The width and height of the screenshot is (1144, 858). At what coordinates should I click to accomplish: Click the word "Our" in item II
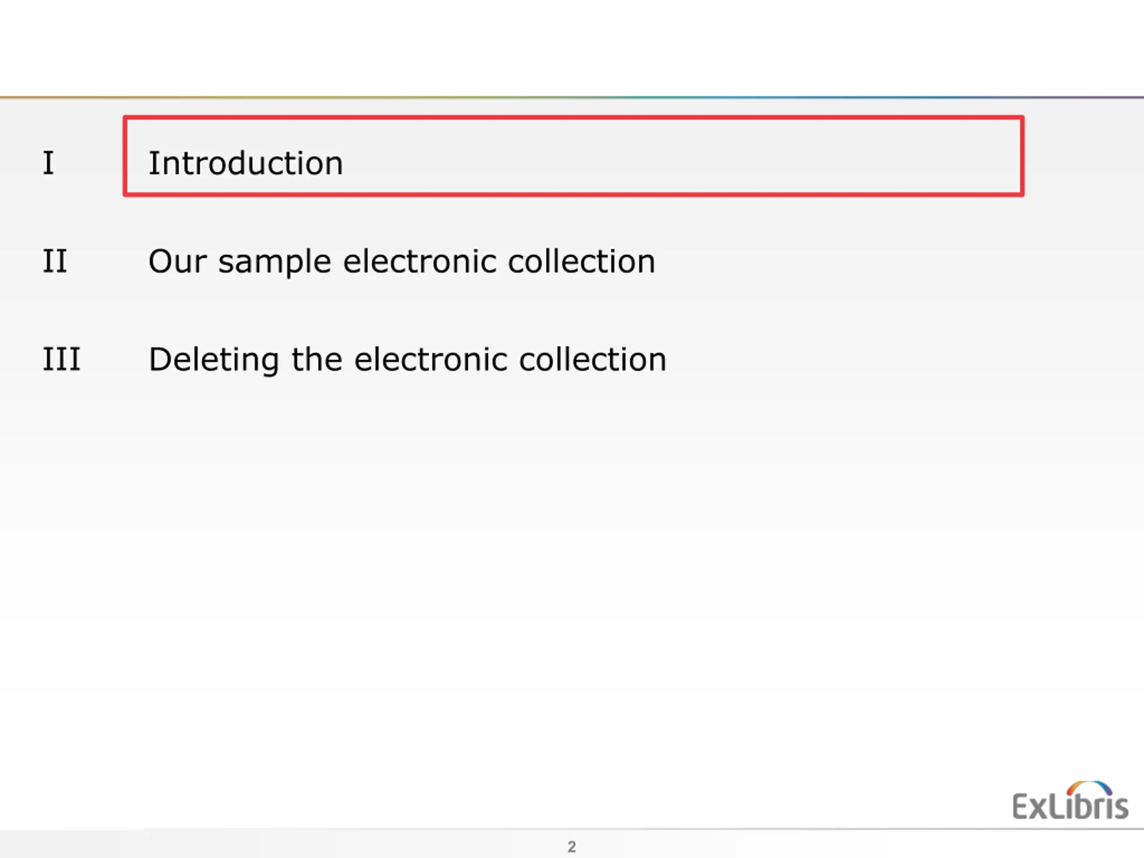coord(177,261)
